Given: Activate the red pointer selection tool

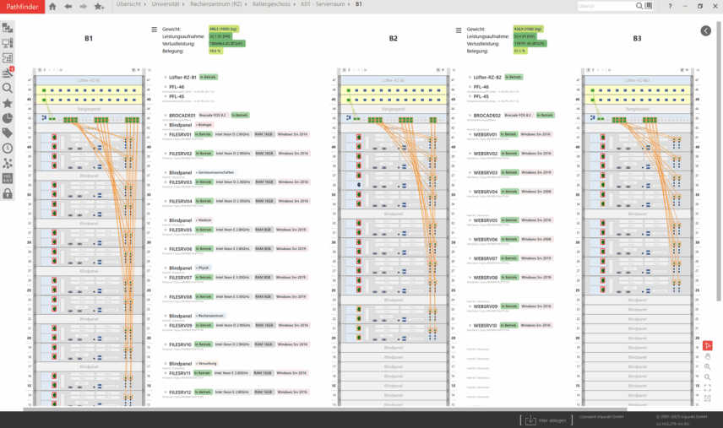Looking at the screenshot, I should (708, 345).
